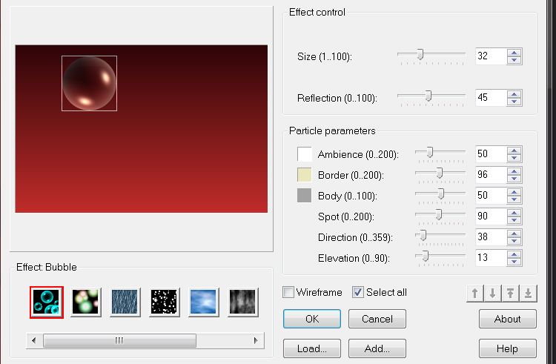Viewport: 556px width, 364px height.
Task: Decrease Border value with down spinner
Action: click(514, 179)
